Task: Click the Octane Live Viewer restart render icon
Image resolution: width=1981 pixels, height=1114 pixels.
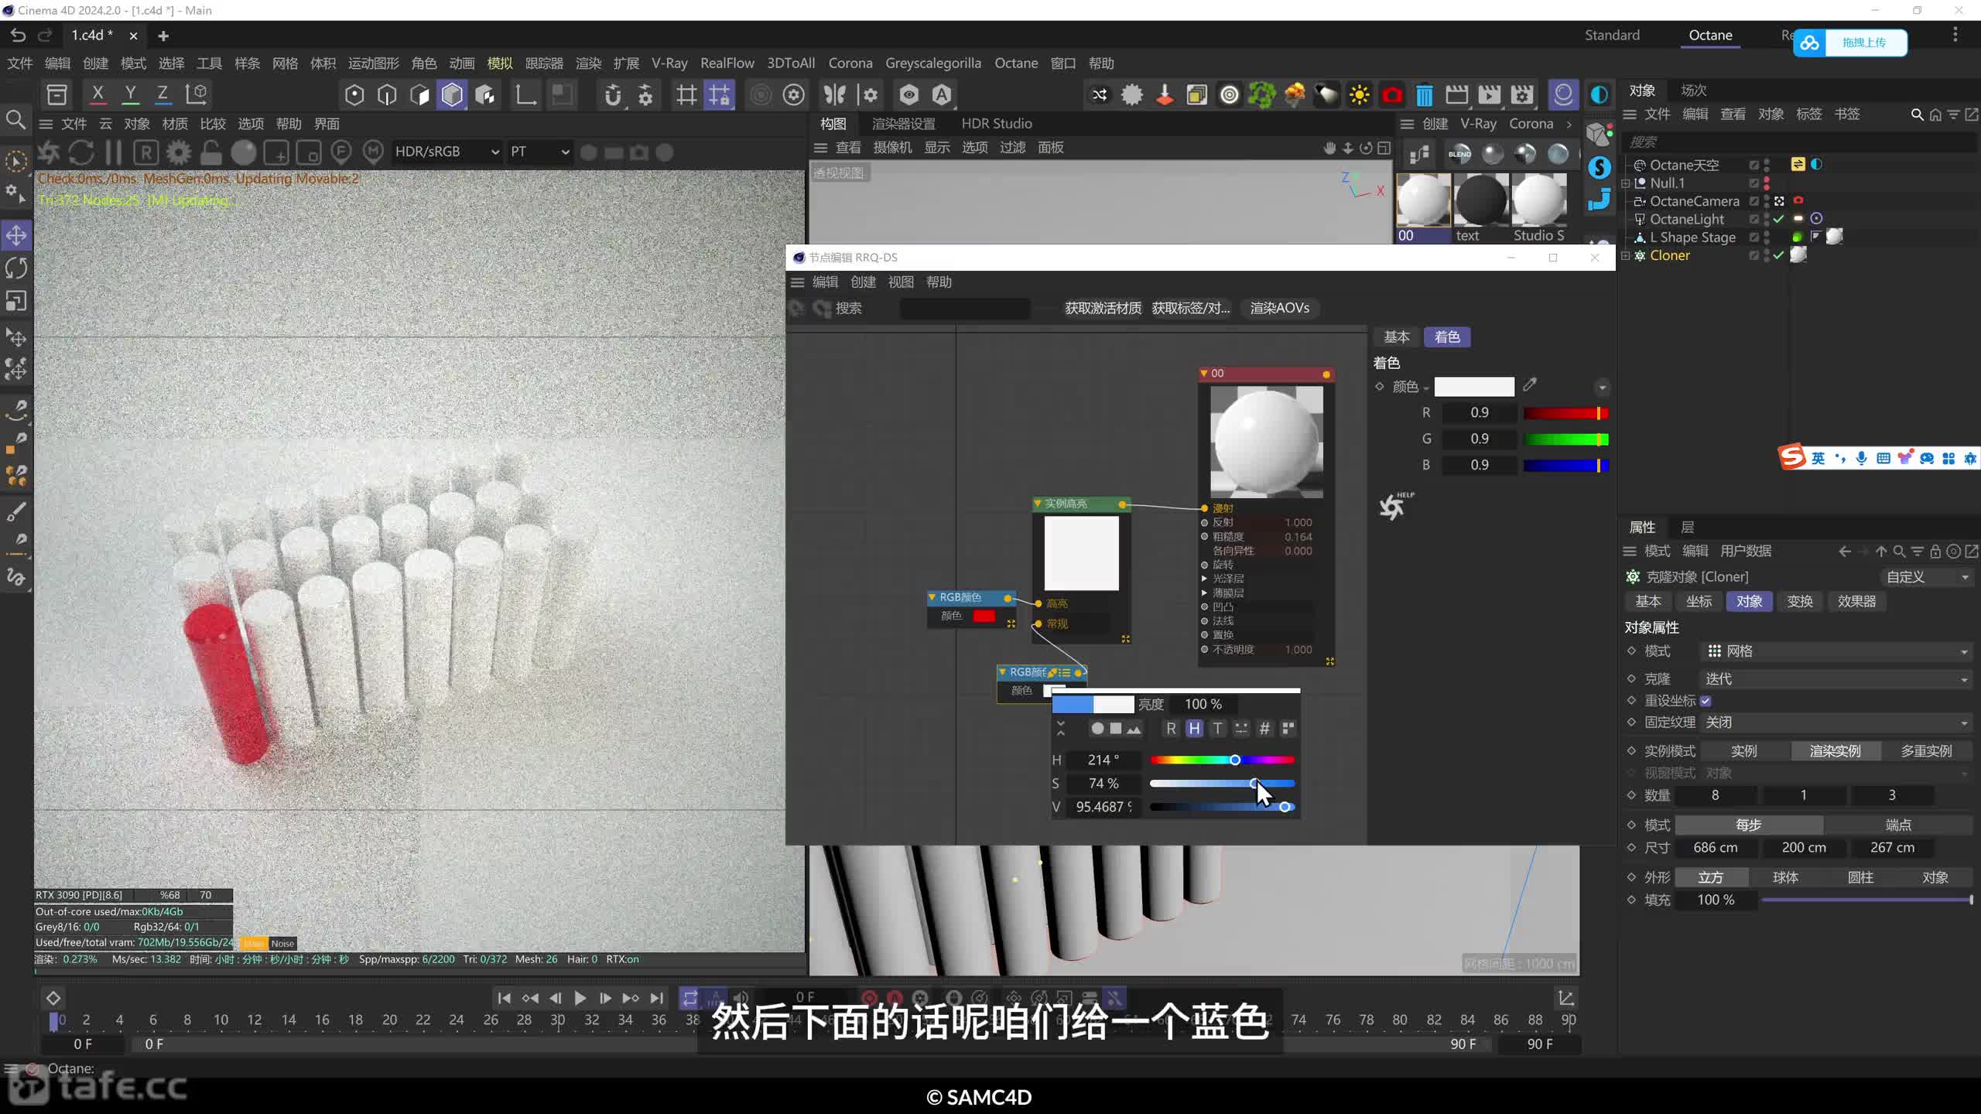Action: pos(81,152)
